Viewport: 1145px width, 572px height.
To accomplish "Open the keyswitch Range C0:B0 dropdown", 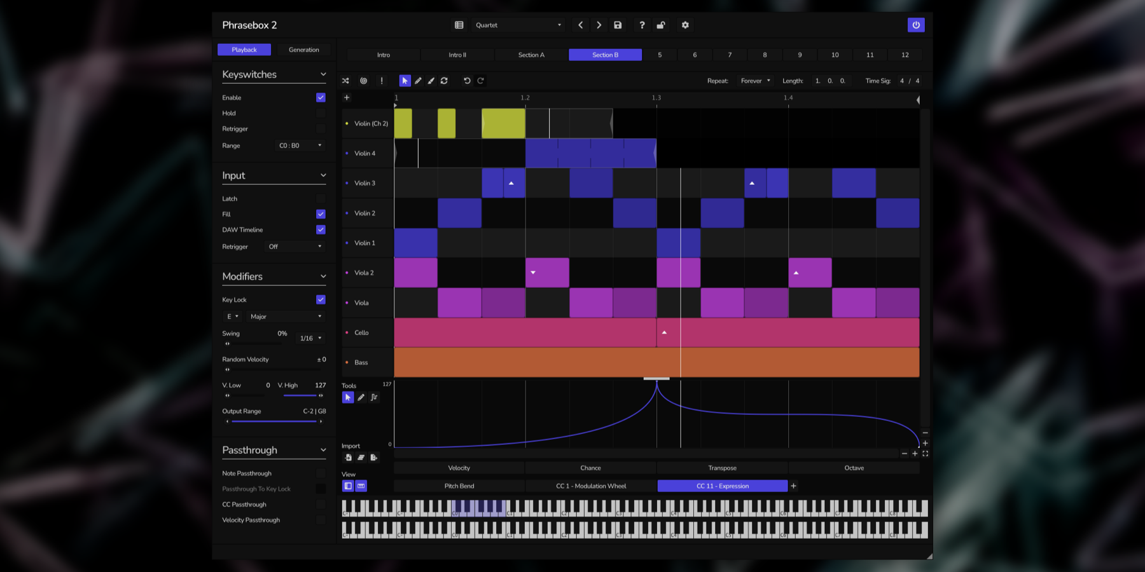I will tap(300, 146).
